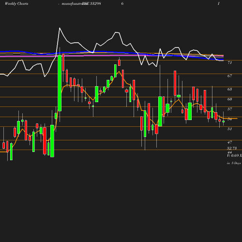Click the current price value 52.73
The height and width of the screenshot is (242, 242).
pos(232,148)
